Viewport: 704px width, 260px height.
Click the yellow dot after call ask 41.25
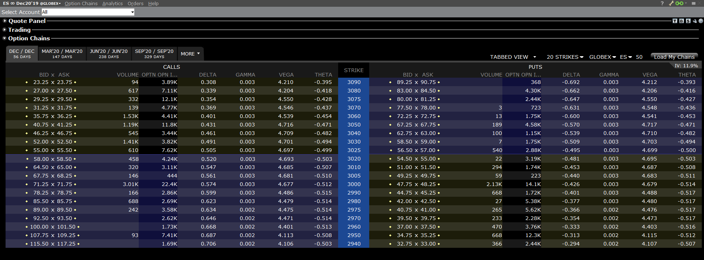(75, 125)
